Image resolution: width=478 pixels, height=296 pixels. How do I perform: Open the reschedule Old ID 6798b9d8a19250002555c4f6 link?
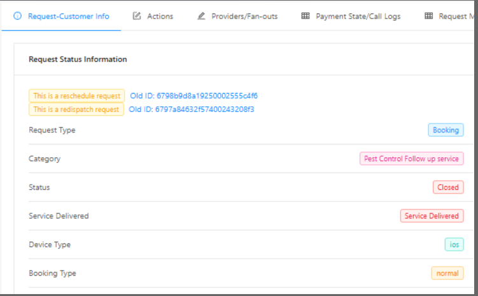(193, 95)
